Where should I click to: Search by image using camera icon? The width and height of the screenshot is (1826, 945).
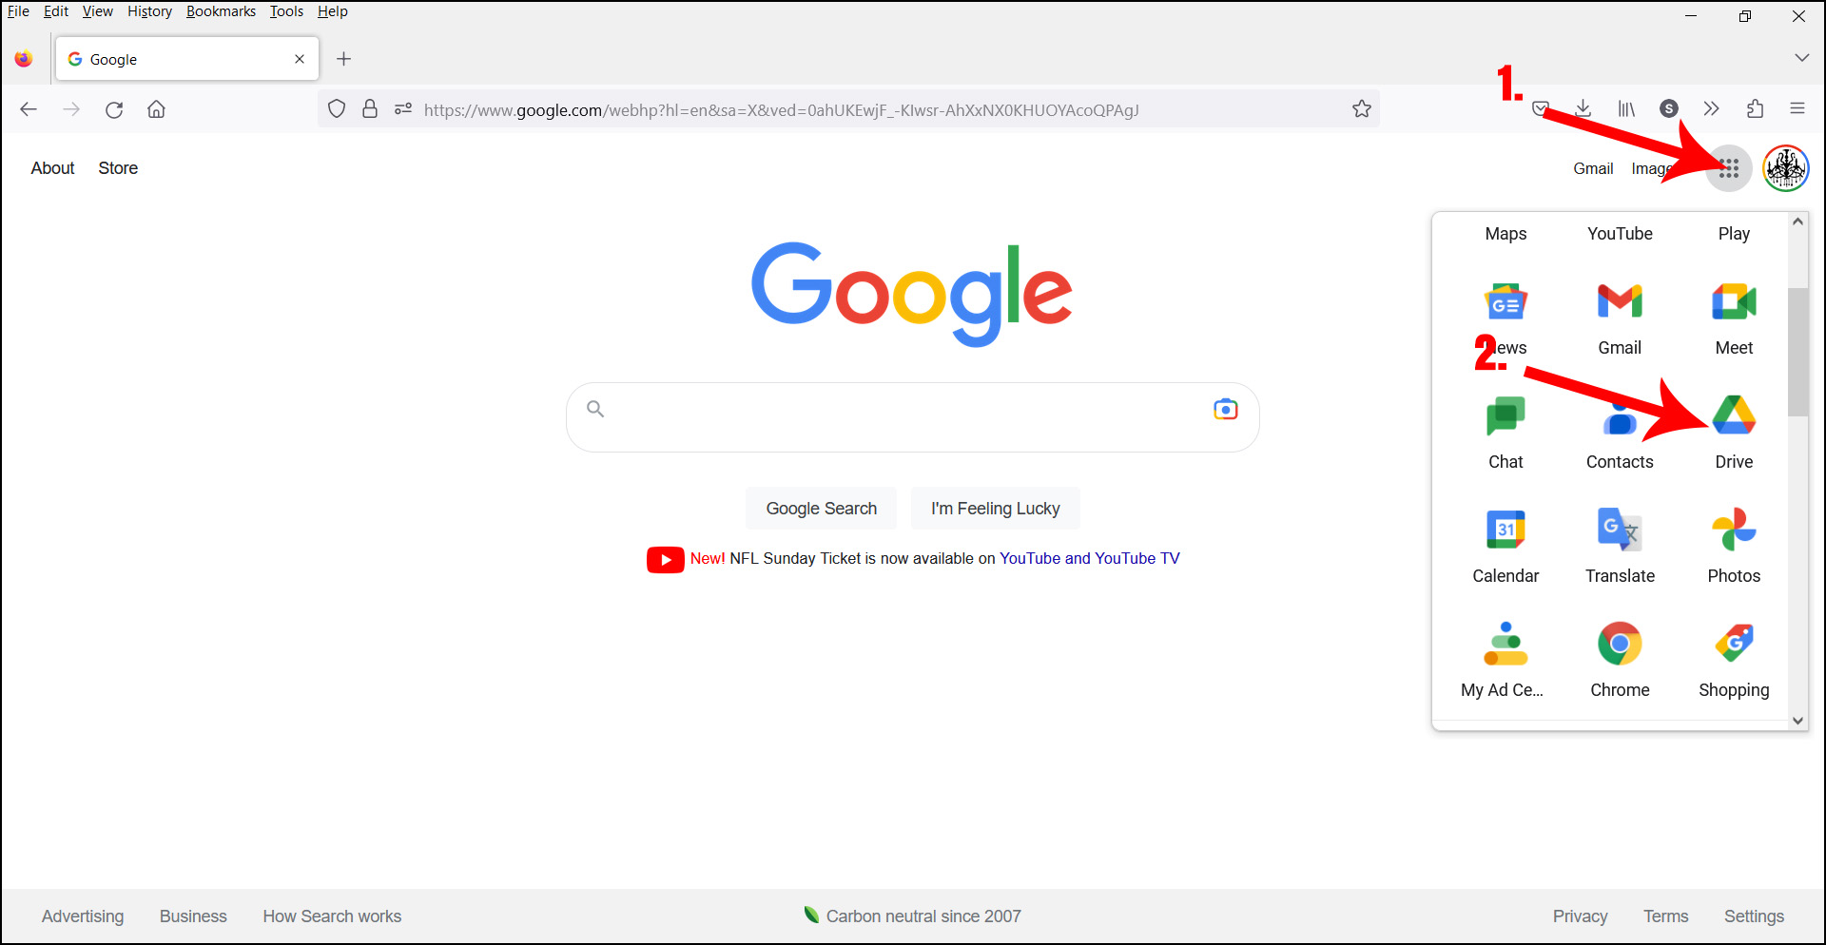coord(1226,409)
